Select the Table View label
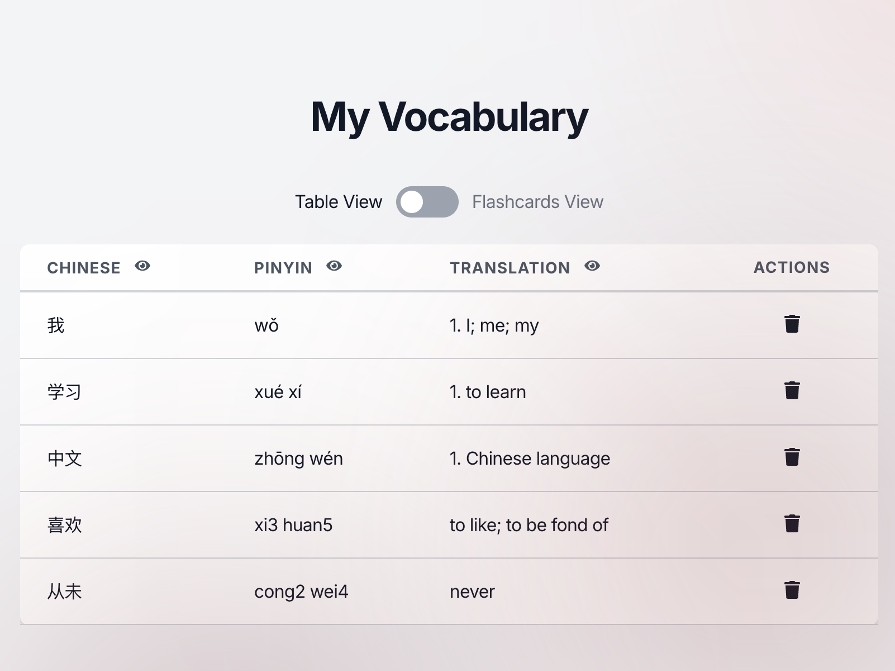 (x=339, y=202)
